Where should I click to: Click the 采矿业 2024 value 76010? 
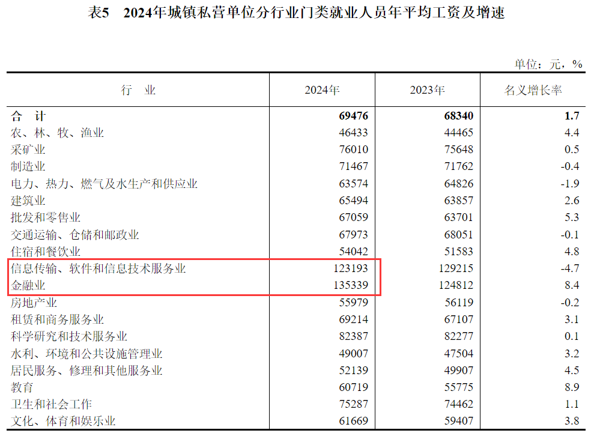353,150
